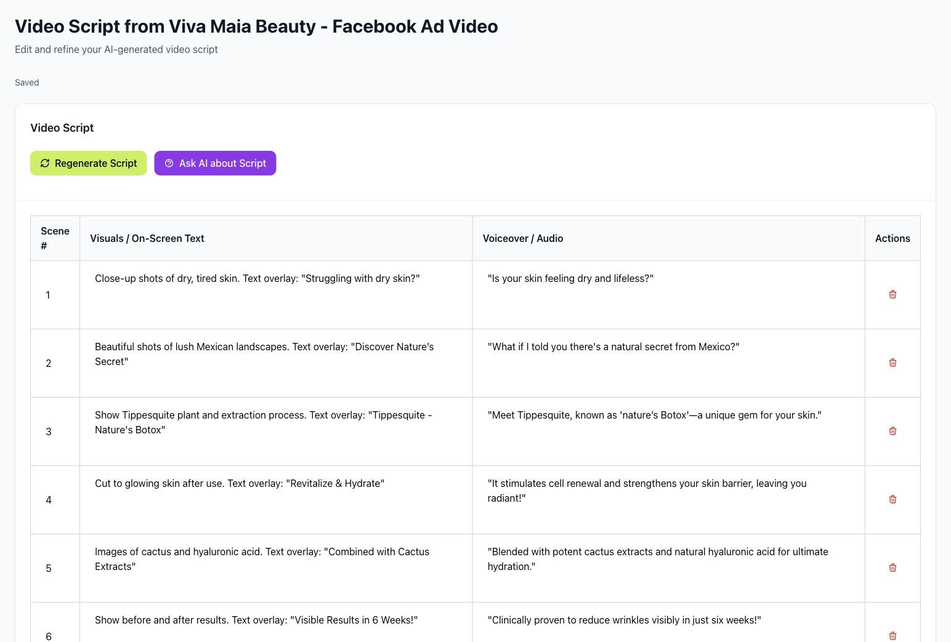
Task: Edit voiceover 'What if I told you there's a natural secret'
Action: [669, 363]
